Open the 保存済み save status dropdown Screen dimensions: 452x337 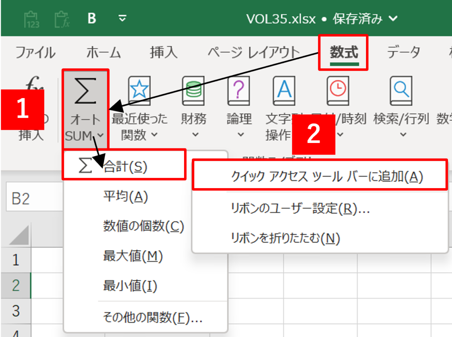365,19
